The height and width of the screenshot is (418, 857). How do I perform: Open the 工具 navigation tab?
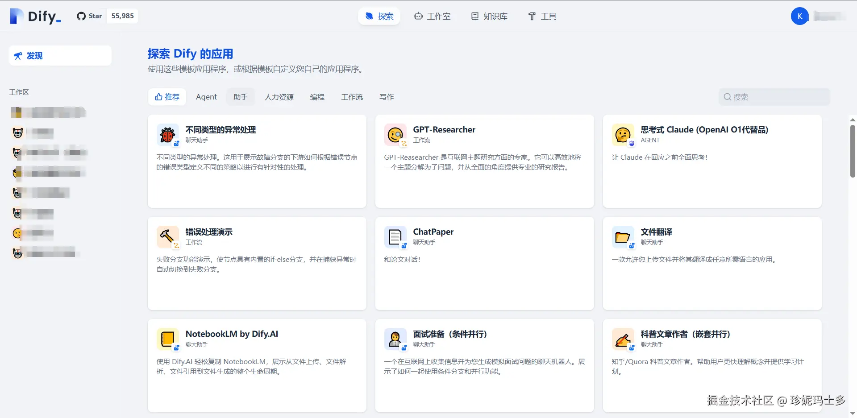click(x=542, y=17)
